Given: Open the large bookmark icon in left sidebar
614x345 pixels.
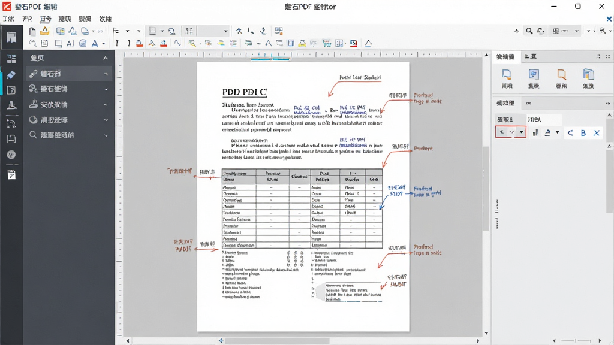Looking at the screenshot, I should tap(11, 37).
